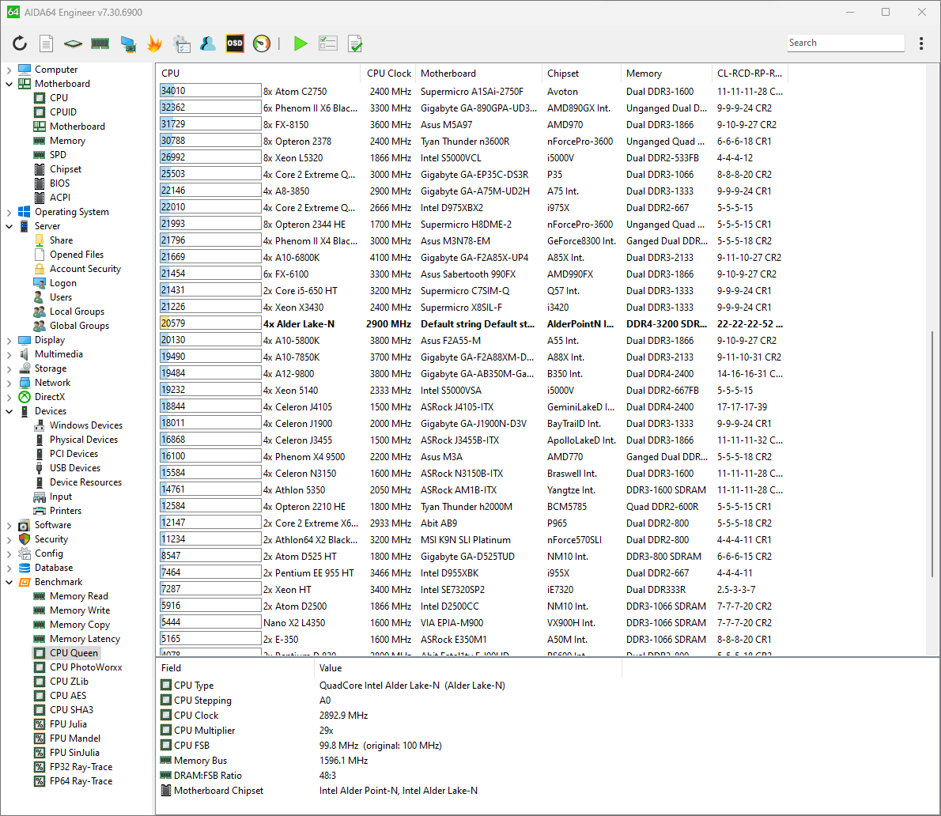Collapse the Benchmark tree section
This screenshot has width=941, height=816.
pyautogui.click(x=9, y=582)
